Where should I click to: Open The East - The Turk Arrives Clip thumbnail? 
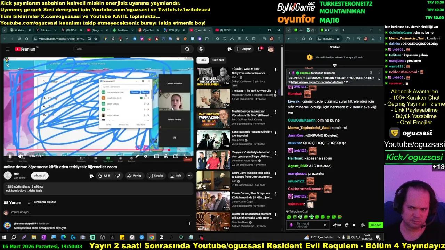click(x=213, y=98)
